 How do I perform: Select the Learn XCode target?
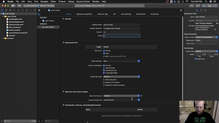tap(48, 27)
